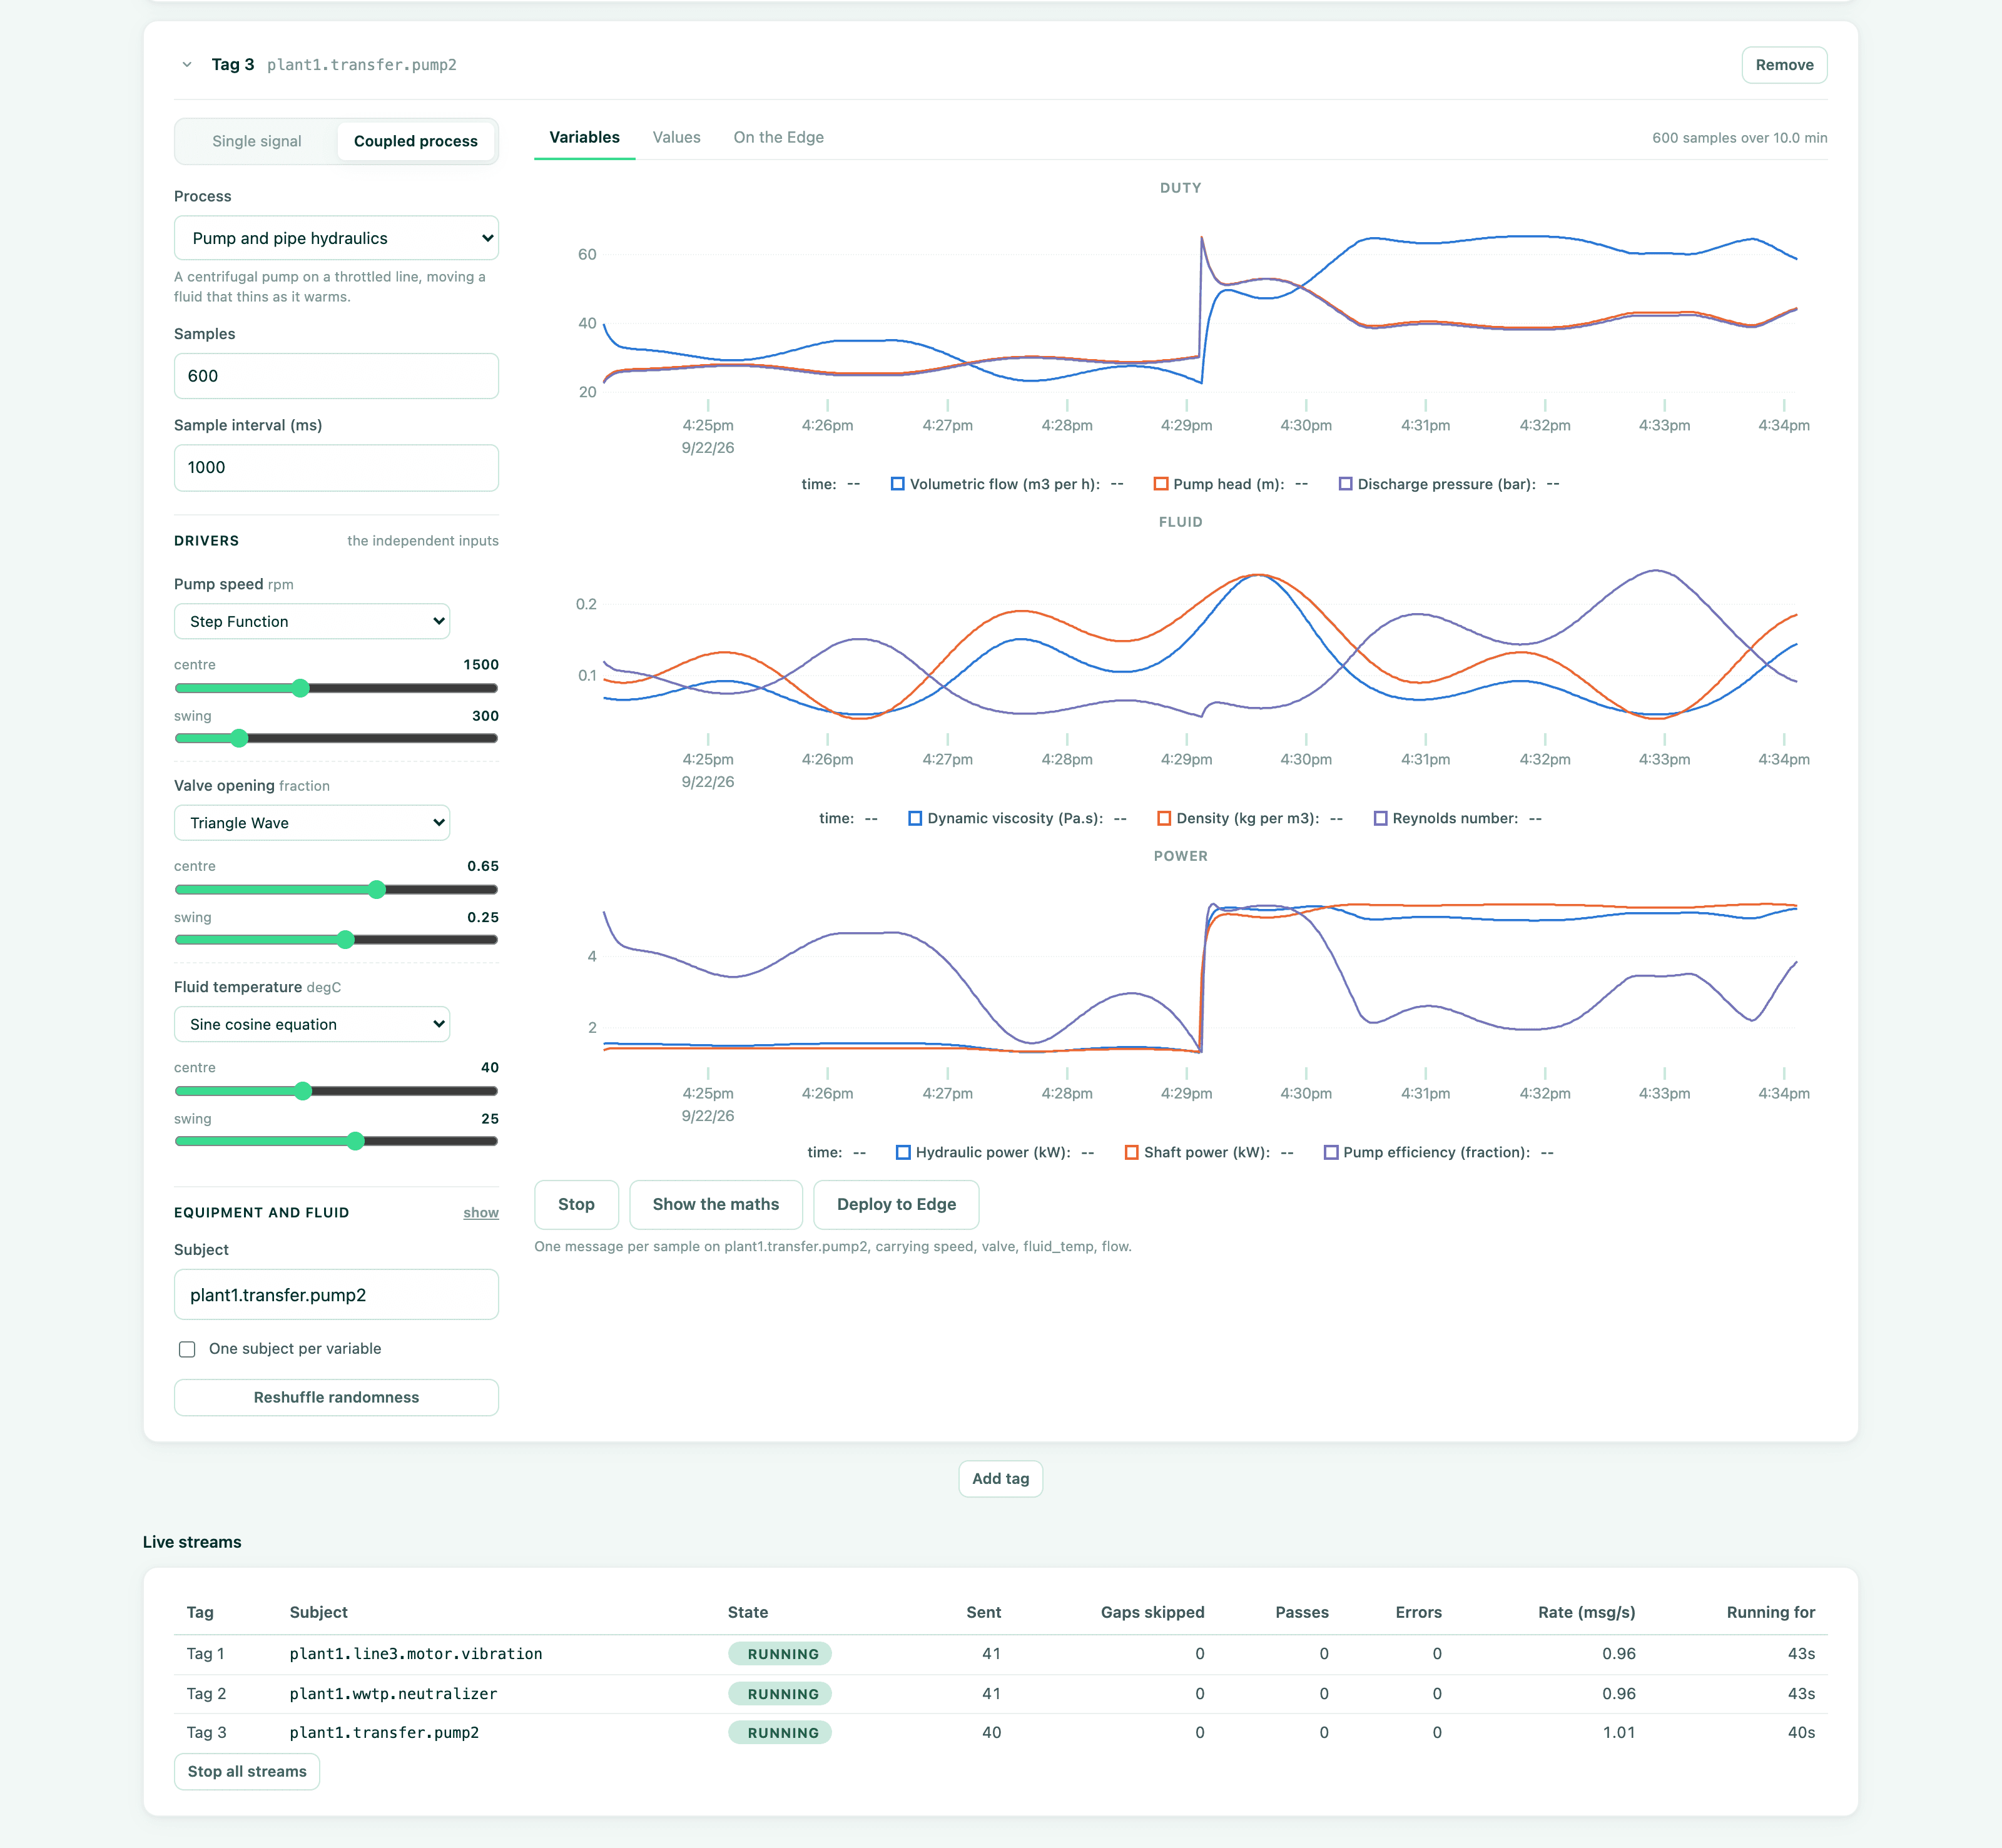The width and height of the screenshot is (2002, 1848).
Task: Click the Add tag button
Action: point(1000,1479)
